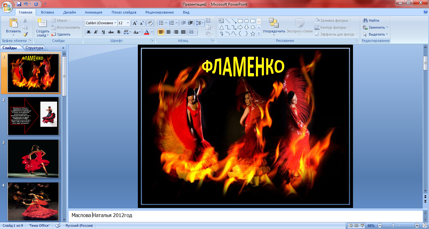Switch to the Структура pane tab
This screenshot has height=229, width=429.
coord(34,48)
